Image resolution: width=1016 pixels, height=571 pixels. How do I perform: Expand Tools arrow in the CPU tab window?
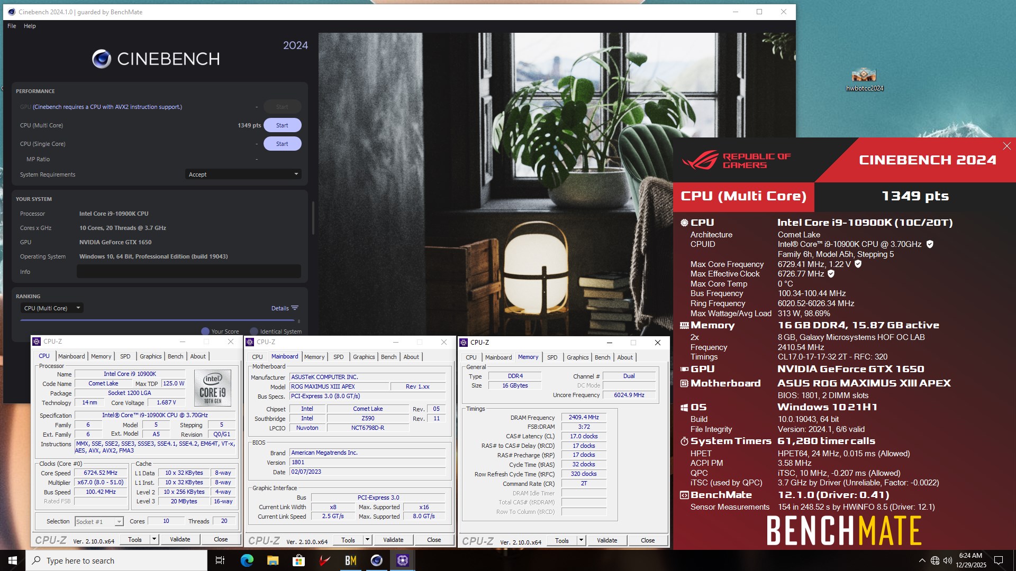point(154,539)
